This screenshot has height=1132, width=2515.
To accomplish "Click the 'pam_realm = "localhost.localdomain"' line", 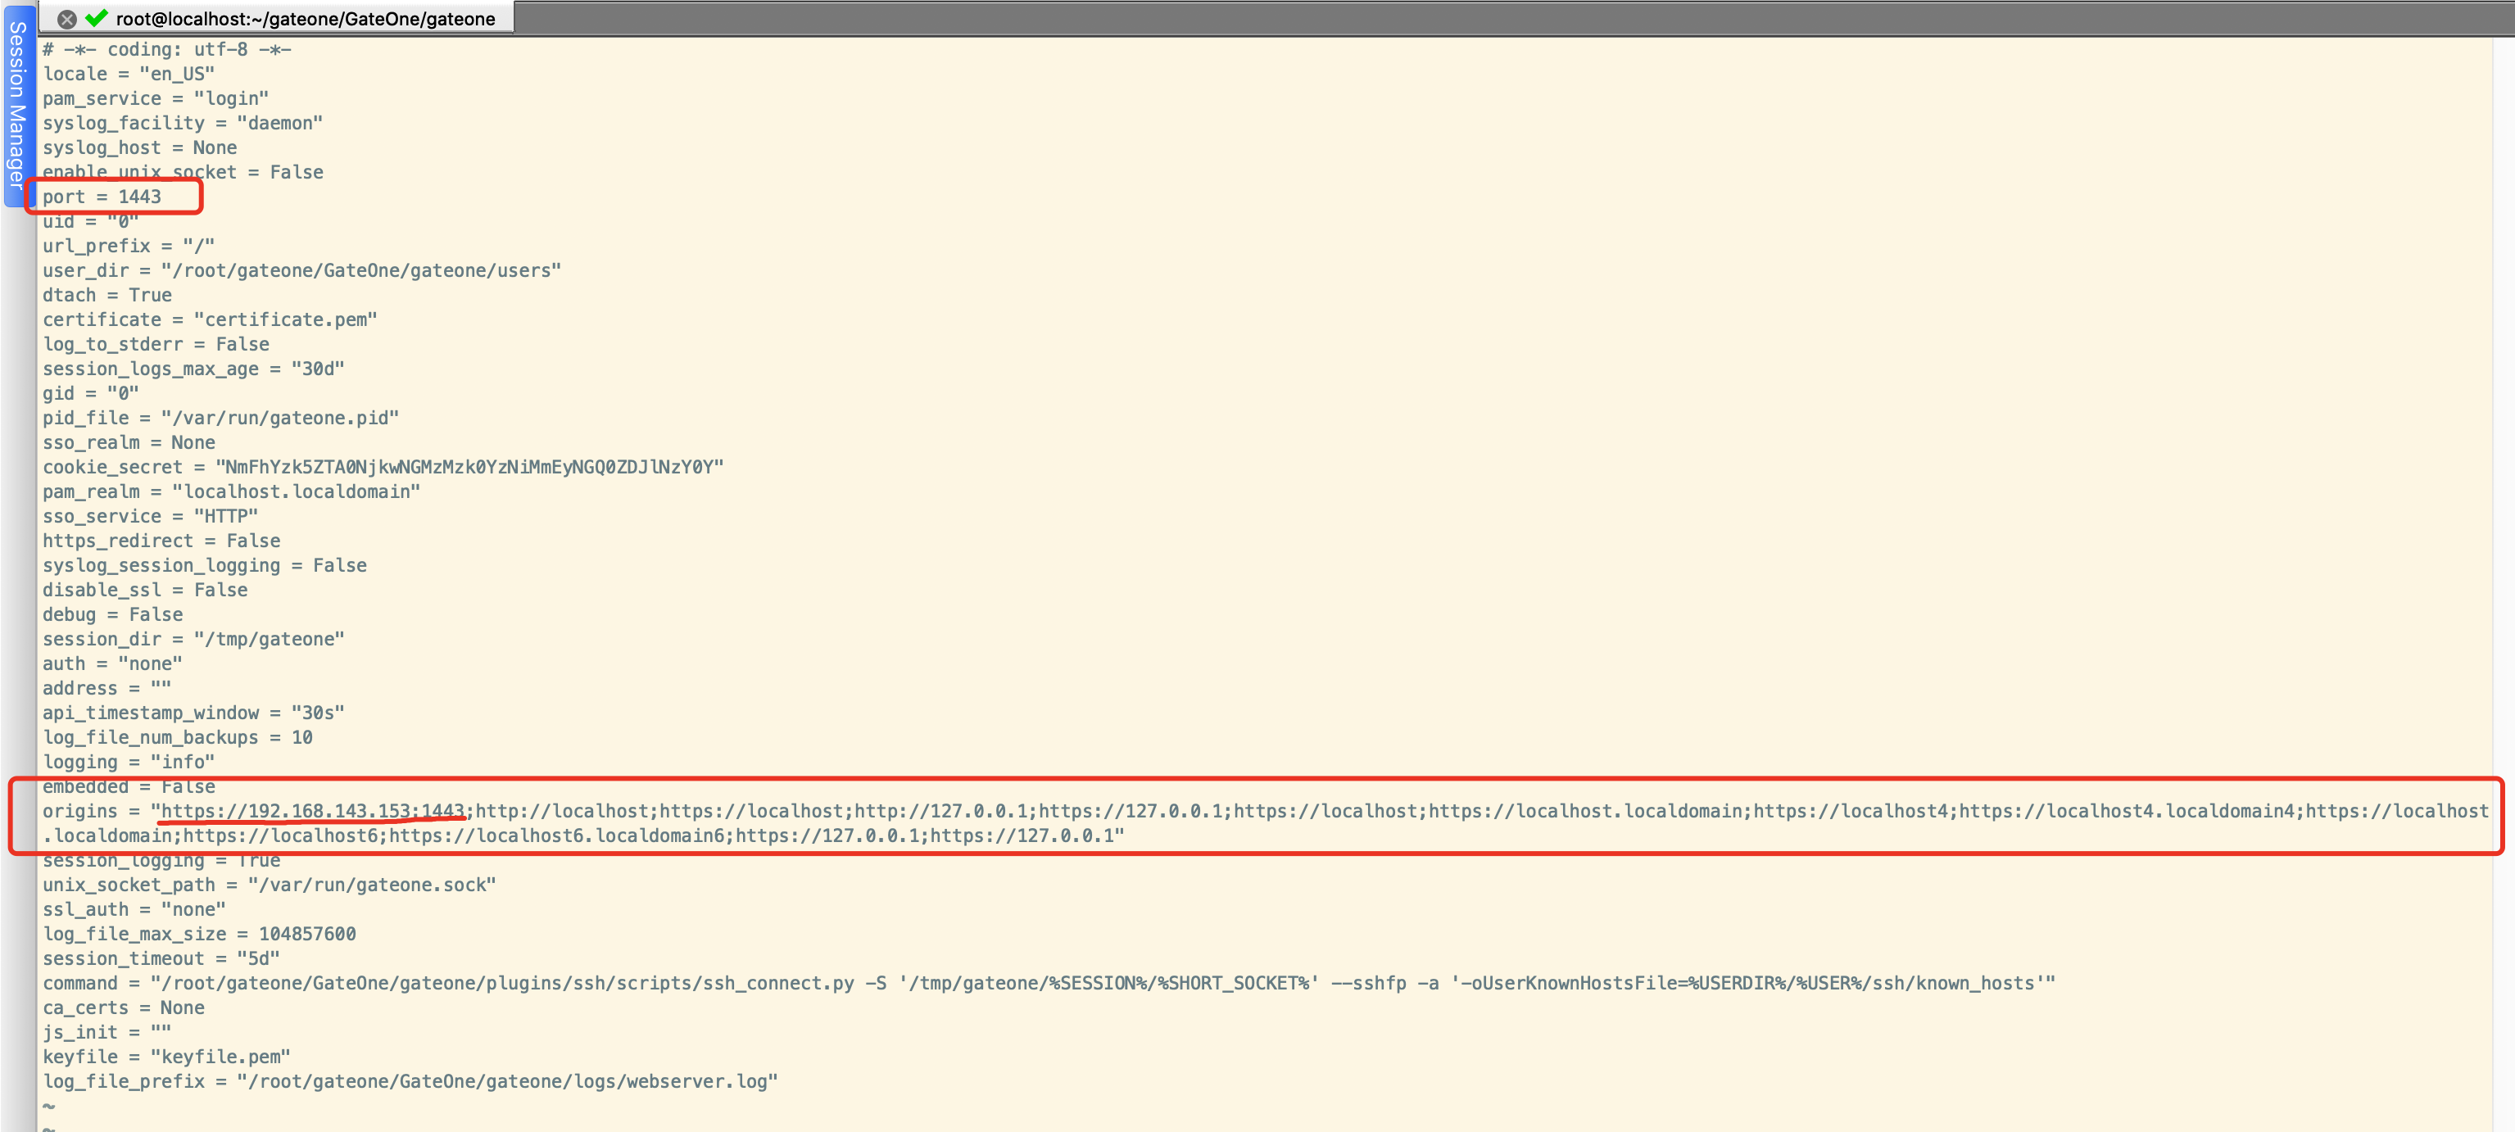I will coord(231,491).
